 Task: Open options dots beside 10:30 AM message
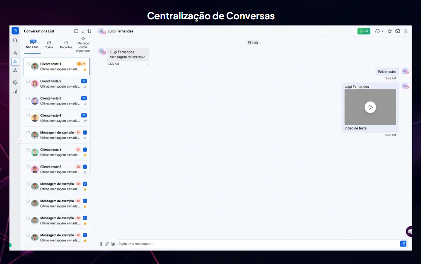pos(147,64)
